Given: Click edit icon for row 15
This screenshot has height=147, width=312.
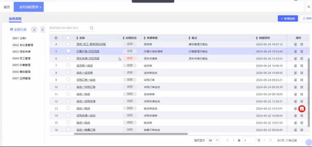Looking at the screenshot, I should [295, 123].
